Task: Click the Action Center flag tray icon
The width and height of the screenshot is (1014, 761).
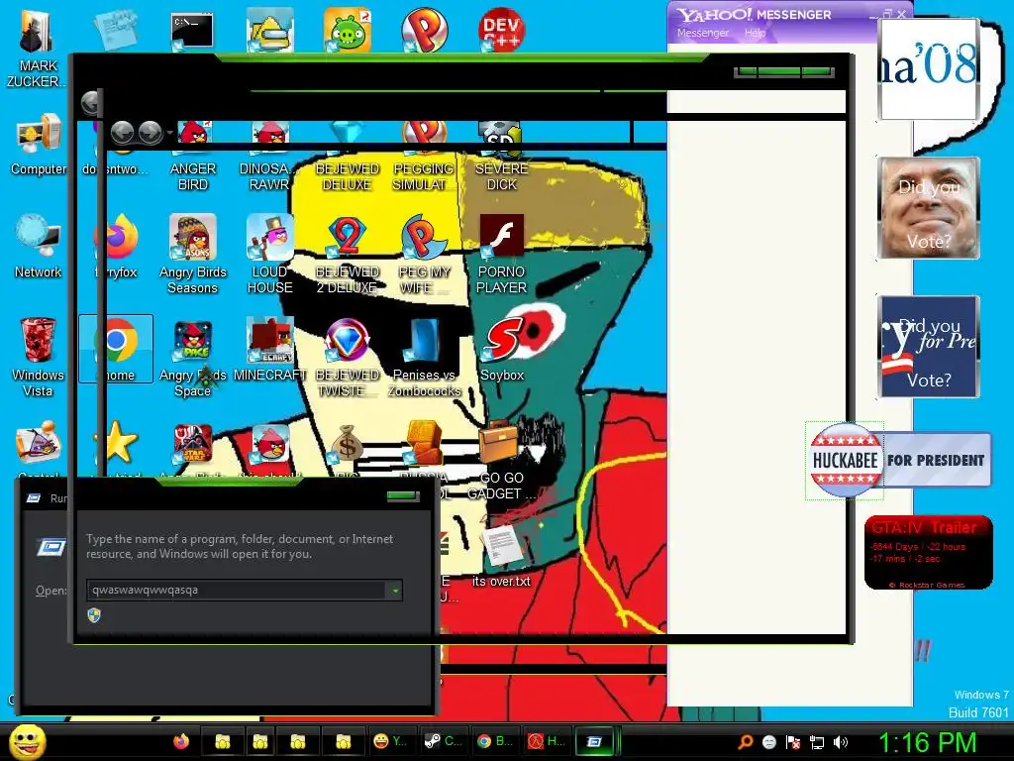Action: tap(793, 741)
